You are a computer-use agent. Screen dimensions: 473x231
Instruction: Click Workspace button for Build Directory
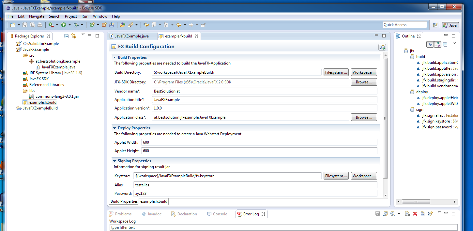pyautogui.click(x=364, y=72)
